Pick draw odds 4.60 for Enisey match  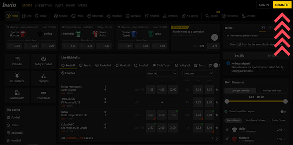pyautogui.click(x=162, y=90)
